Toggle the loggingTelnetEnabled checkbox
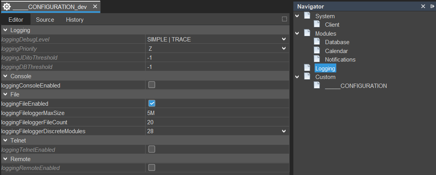436x175 pixels. tap(152, 149)
